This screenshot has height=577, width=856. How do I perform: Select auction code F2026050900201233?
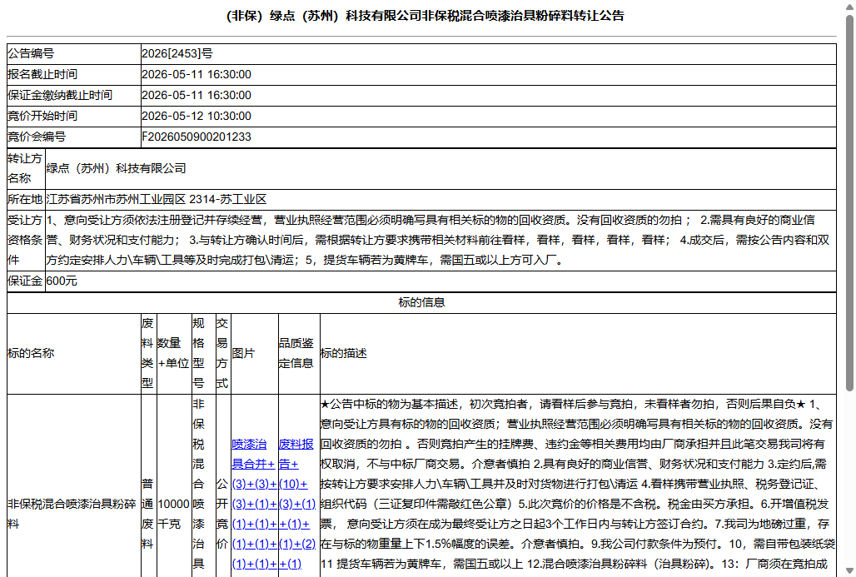pyautogui.click(x=197, y=137)
